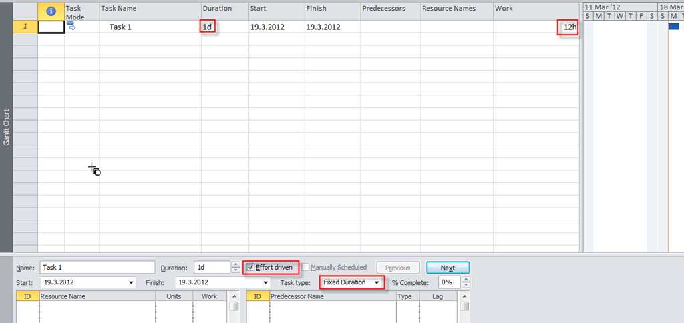
Task: Click the Next button
Action: click(448, 268)
